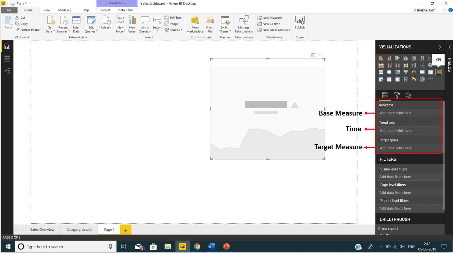Select the Funnel visual
The width and height of the screenshot is (453, 253).
(406, 72)
